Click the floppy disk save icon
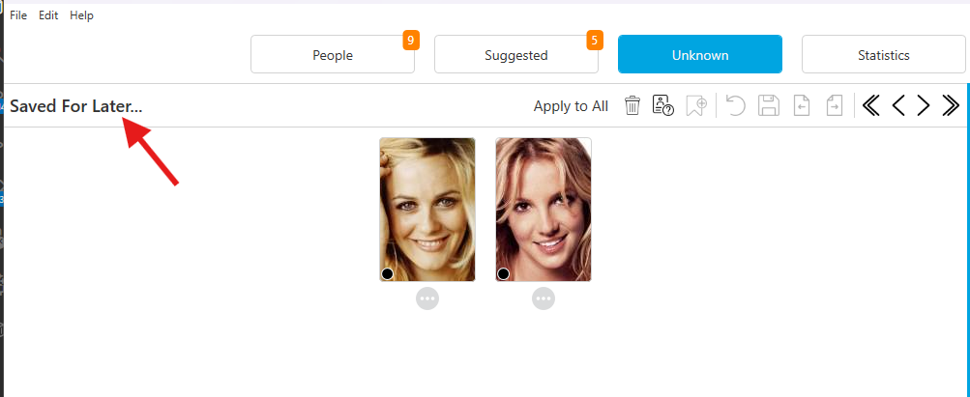 768,105
